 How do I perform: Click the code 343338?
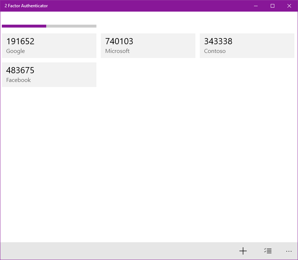218,41
